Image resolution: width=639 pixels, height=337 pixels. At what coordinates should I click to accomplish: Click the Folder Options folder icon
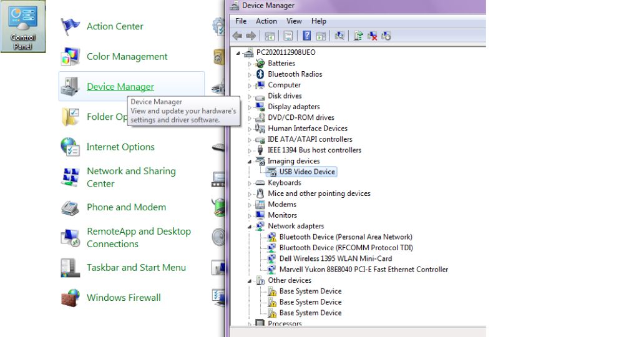point(70,117)
